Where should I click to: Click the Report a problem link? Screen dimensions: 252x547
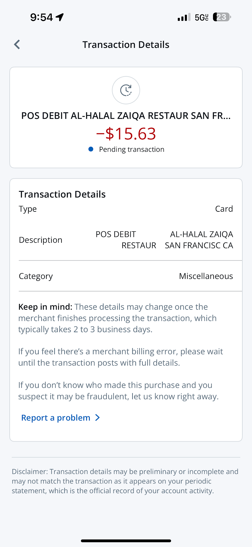click(x=56, y=418)
